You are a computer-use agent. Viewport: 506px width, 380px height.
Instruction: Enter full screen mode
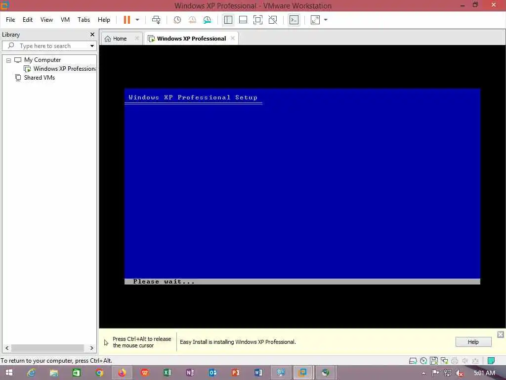pos(258,20)
